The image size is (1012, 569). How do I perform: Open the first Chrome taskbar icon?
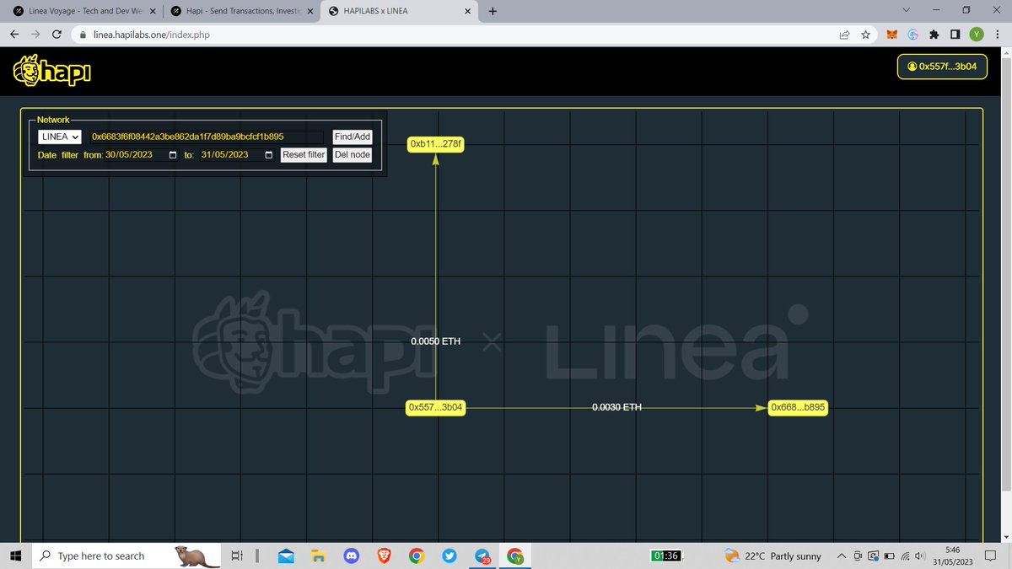pyautogui.click(x=416, y=556)
